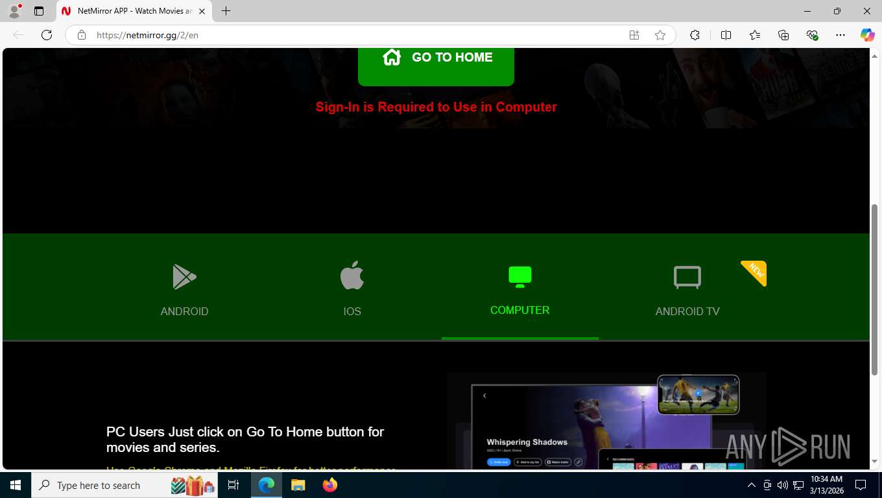
Task: Open browser Extensions puzzle icon
Action: click(x=695, y=35)
